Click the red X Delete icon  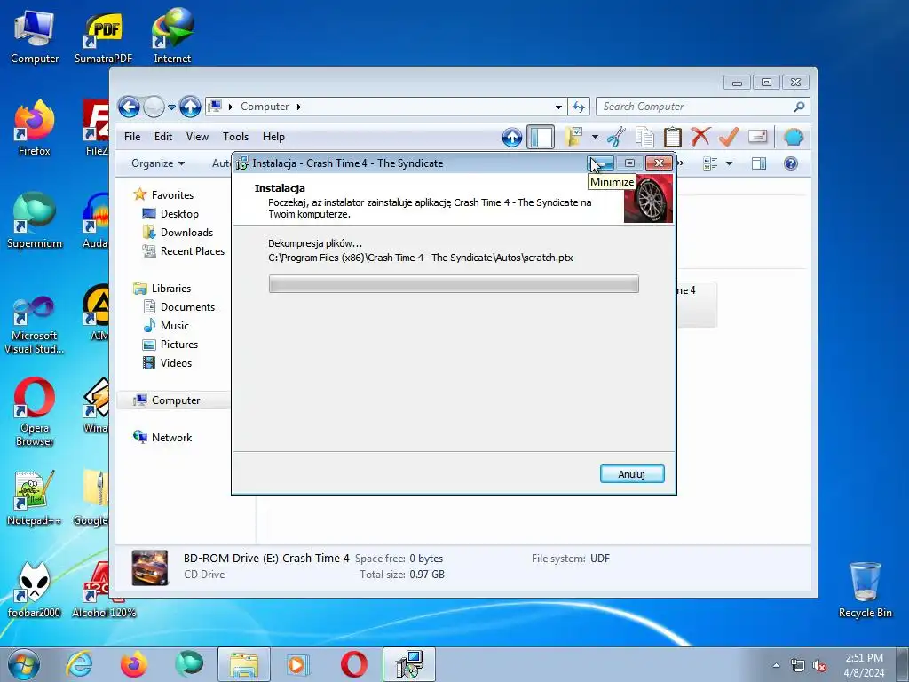(701, 138)
